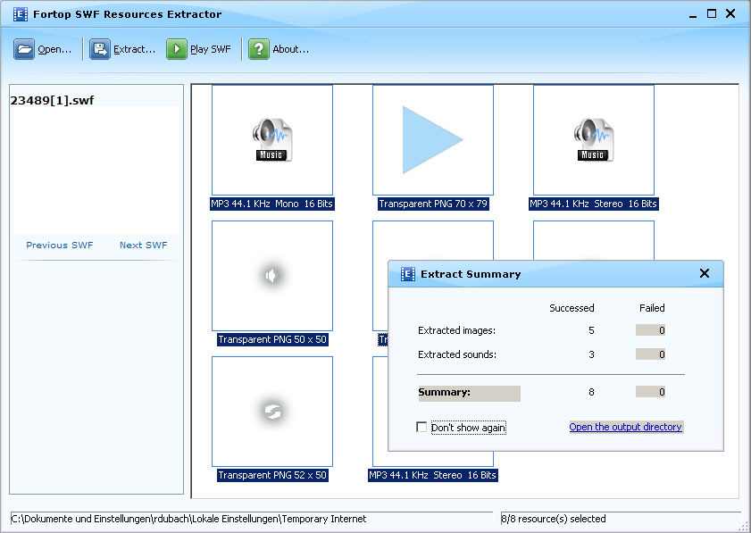This screenshot has width=751, height=533.
Task: Open the output directory link
Action: (x=625, y=427)
